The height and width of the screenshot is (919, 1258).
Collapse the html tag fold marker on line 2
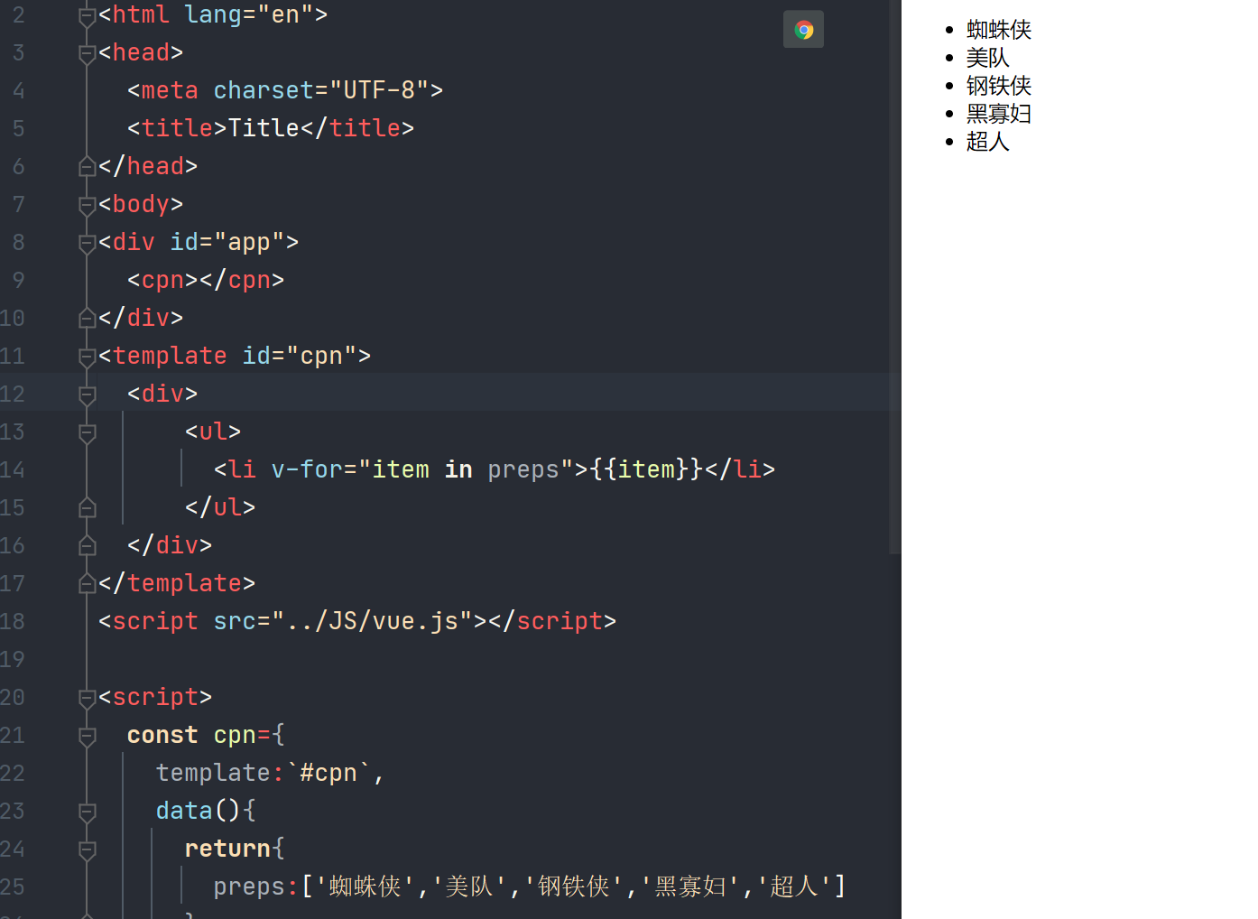point(88,16)
